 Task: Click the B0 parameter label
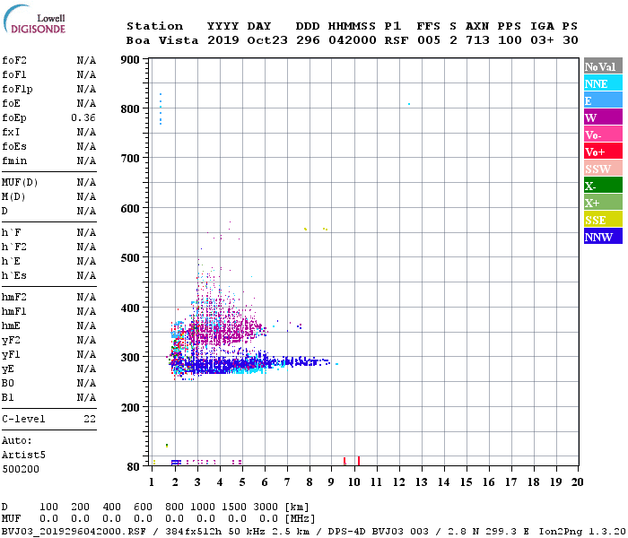[7, 384]
